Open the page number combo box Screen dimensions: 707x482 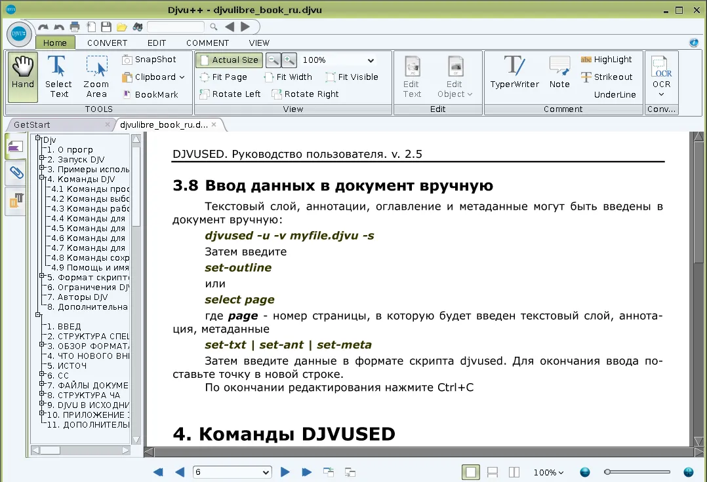(232, 472)
